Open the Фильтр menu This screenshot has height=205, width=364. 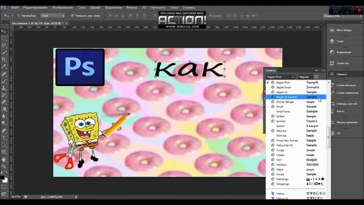(x=131, y=7)
